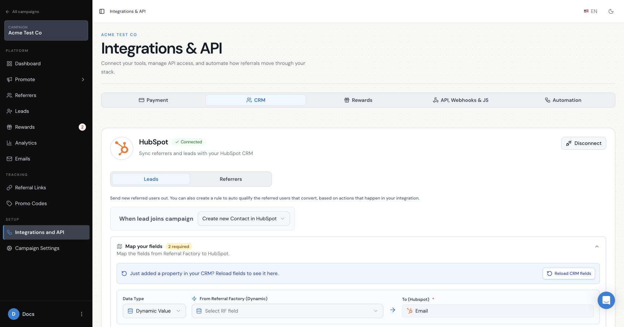Click the Email HubSpot field box

coord(498,311)
